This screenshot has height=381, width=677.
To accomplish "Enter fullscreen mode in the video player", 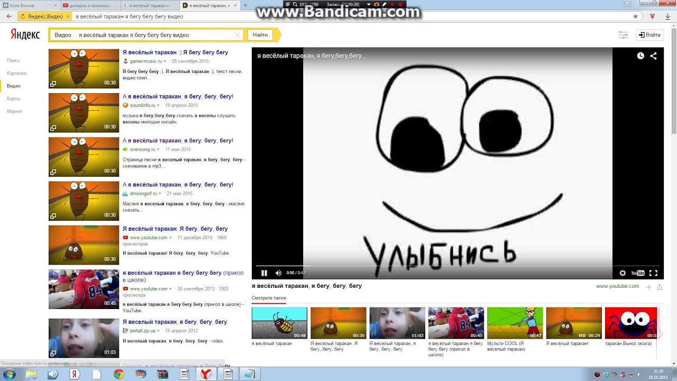I will (653, 273).
